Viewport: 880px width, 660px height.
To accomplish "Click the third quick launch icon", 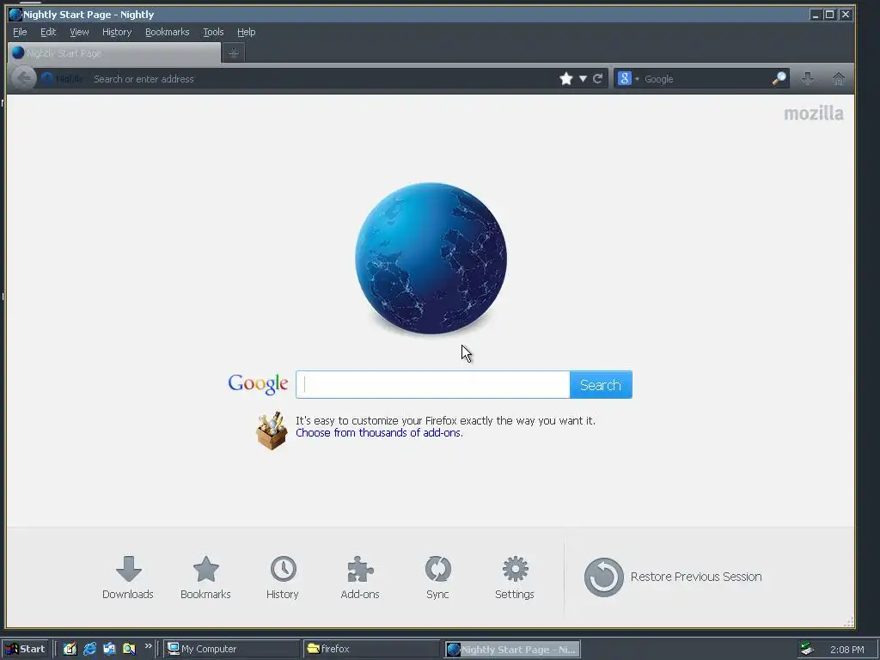I will click(109, 649).
